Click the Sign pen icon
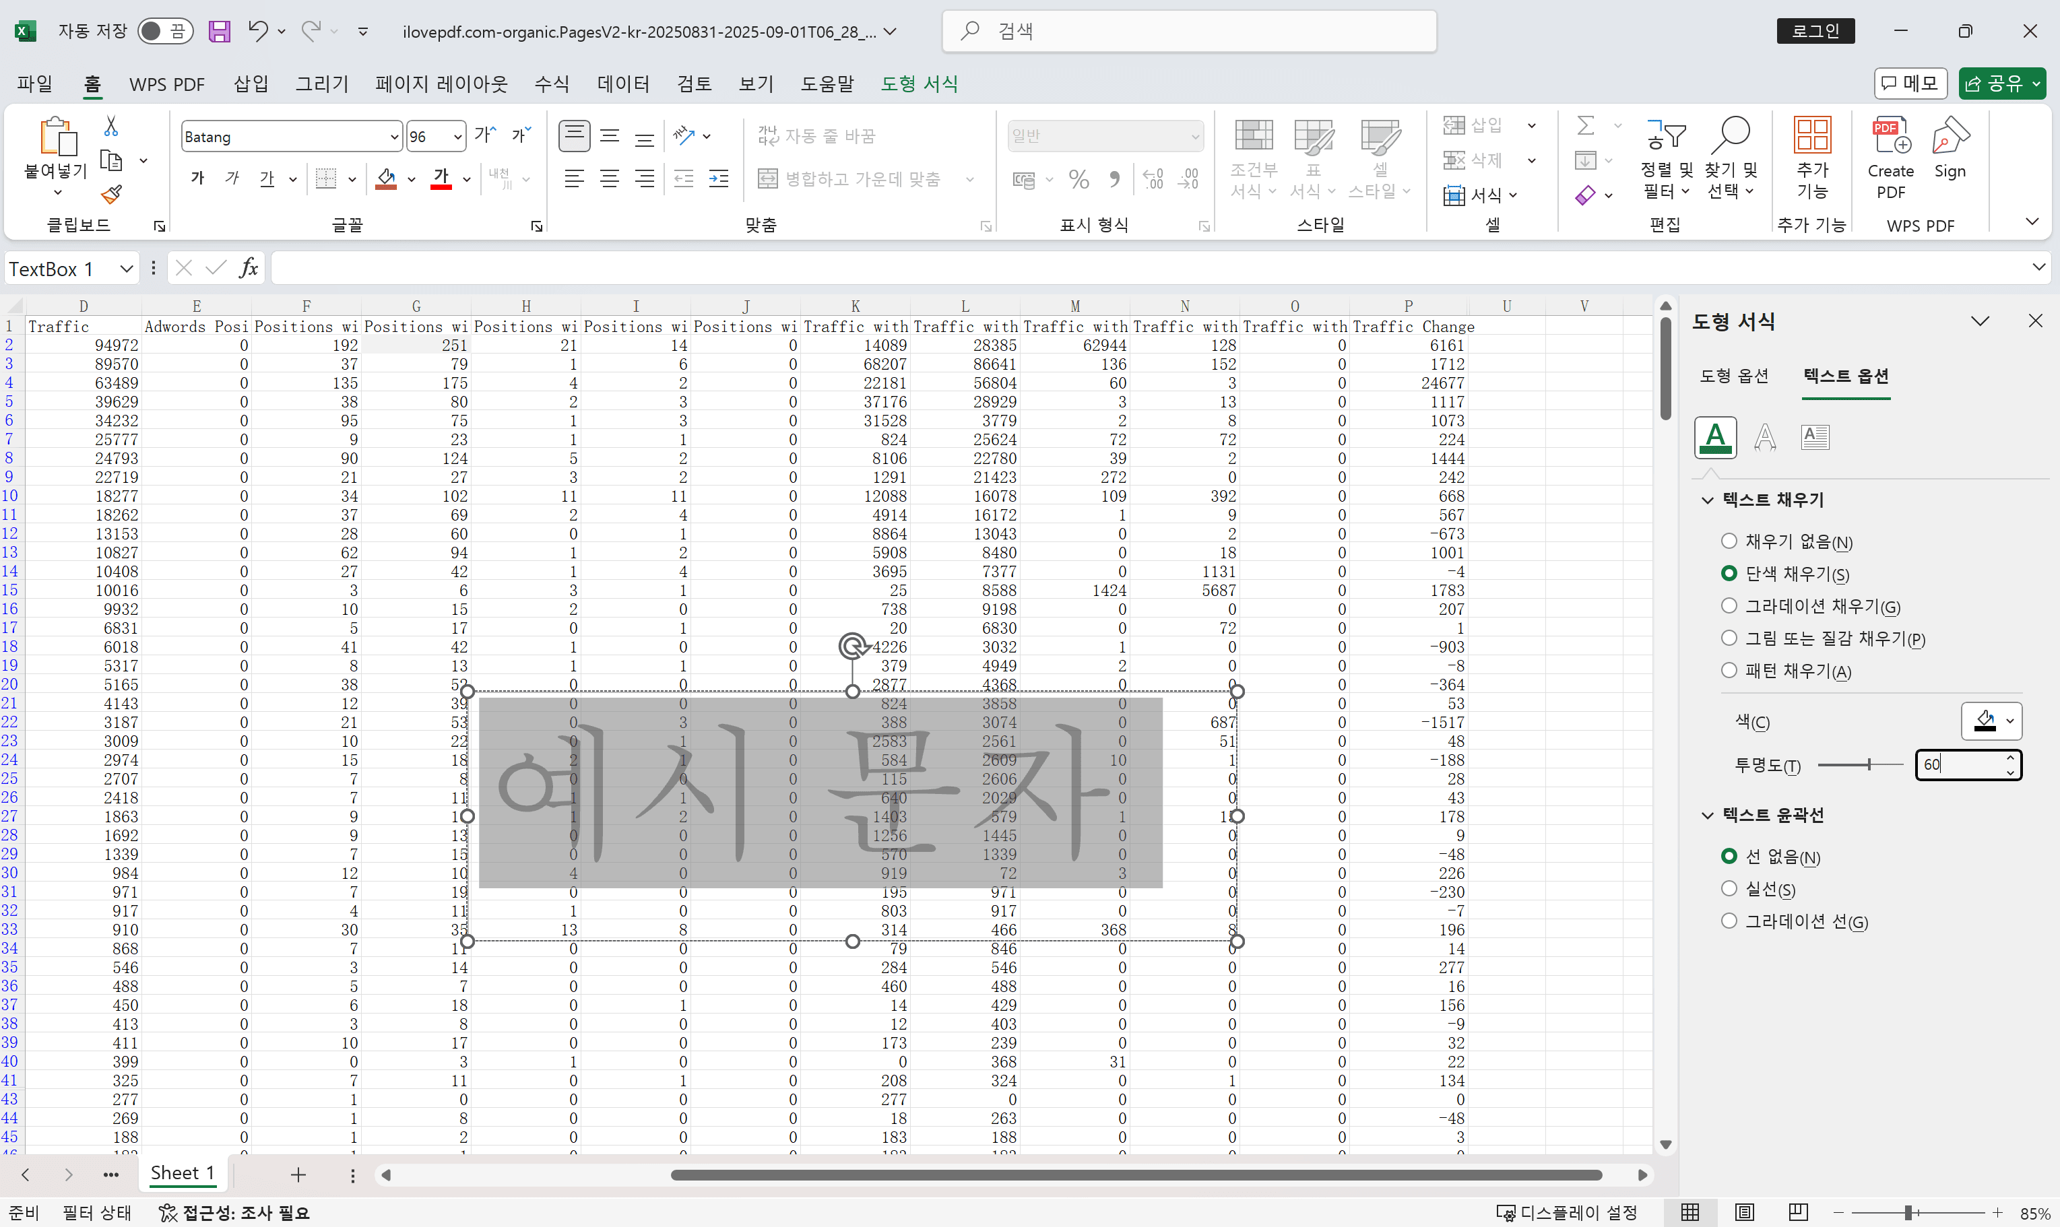 click(1950, 149)
